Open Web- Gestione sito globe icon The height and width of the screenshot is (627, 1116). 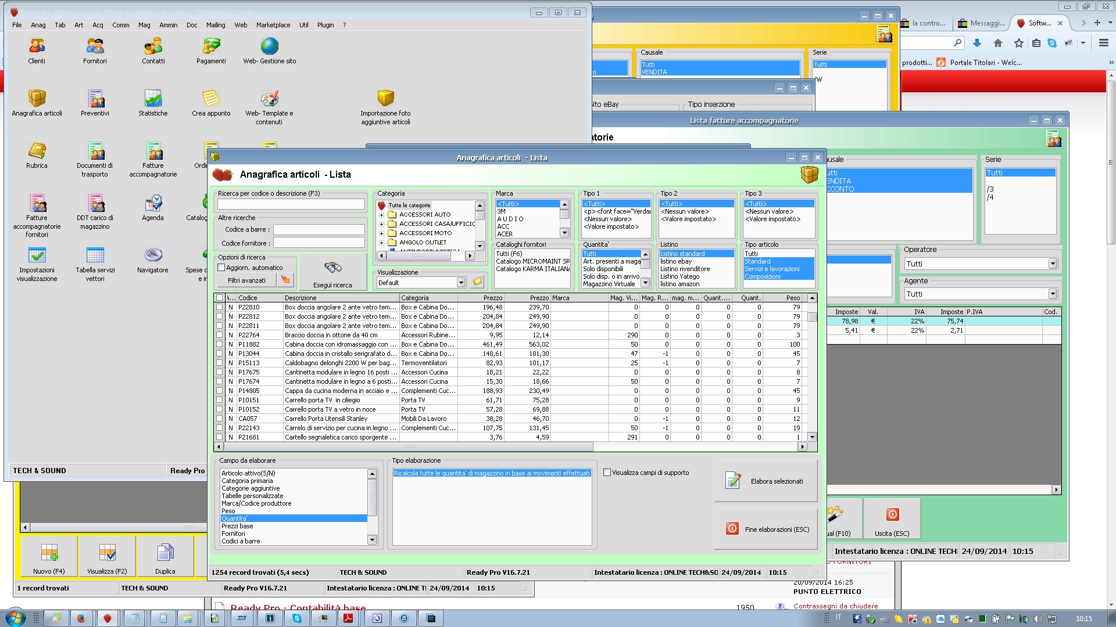click(x=269, y=46)
